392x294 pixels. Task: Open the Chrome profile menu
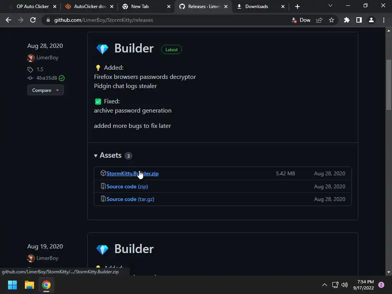[371, 20]
